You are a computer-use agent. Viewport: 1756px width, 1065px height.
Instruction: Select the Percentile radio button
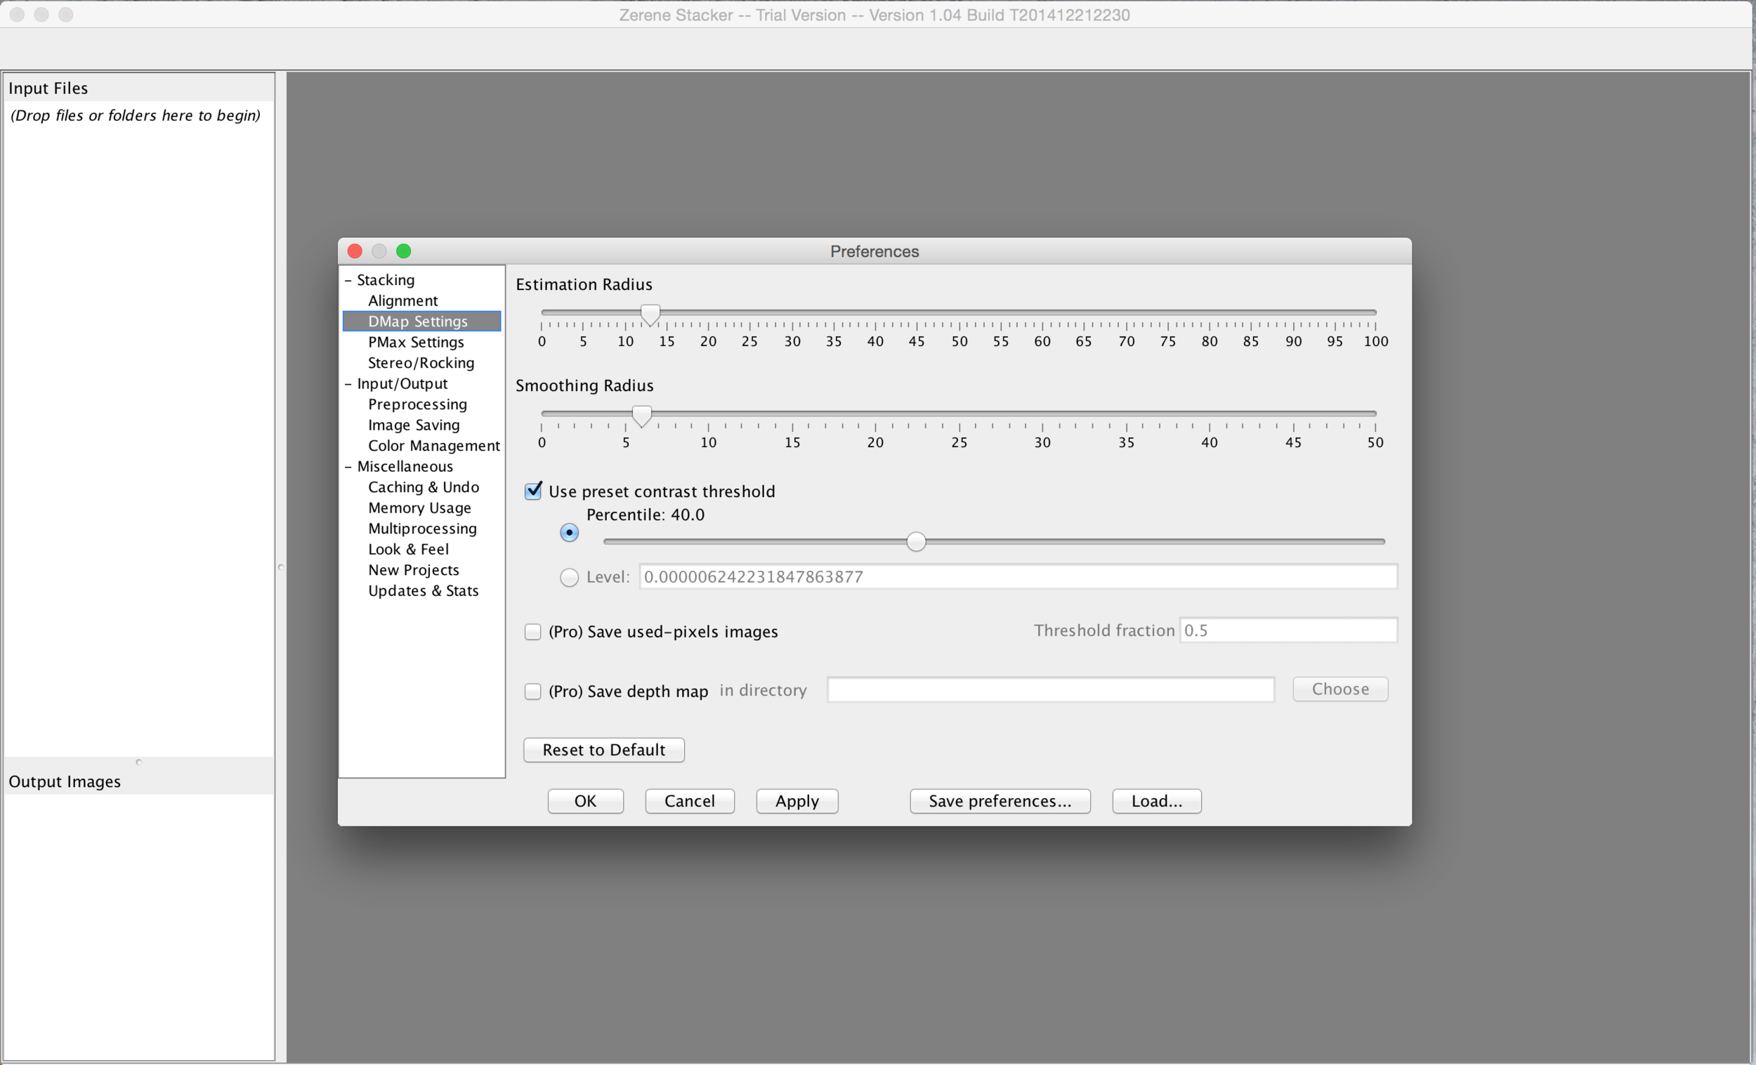569,532
